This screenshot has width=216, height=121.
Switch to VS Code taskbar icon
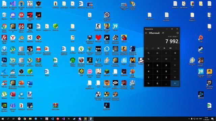point(52,119)
